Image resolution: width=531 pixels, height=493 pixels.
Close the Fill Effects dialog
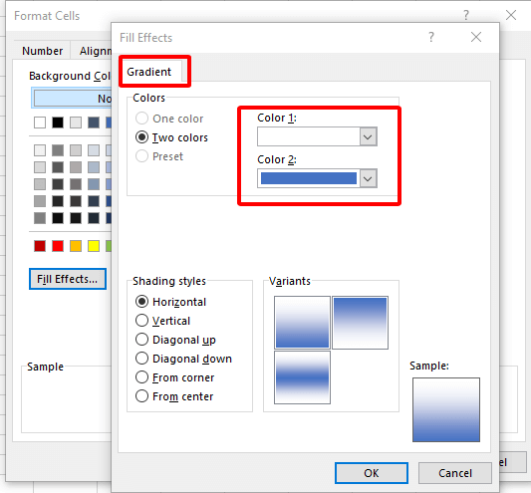click(x=476, y=37)
